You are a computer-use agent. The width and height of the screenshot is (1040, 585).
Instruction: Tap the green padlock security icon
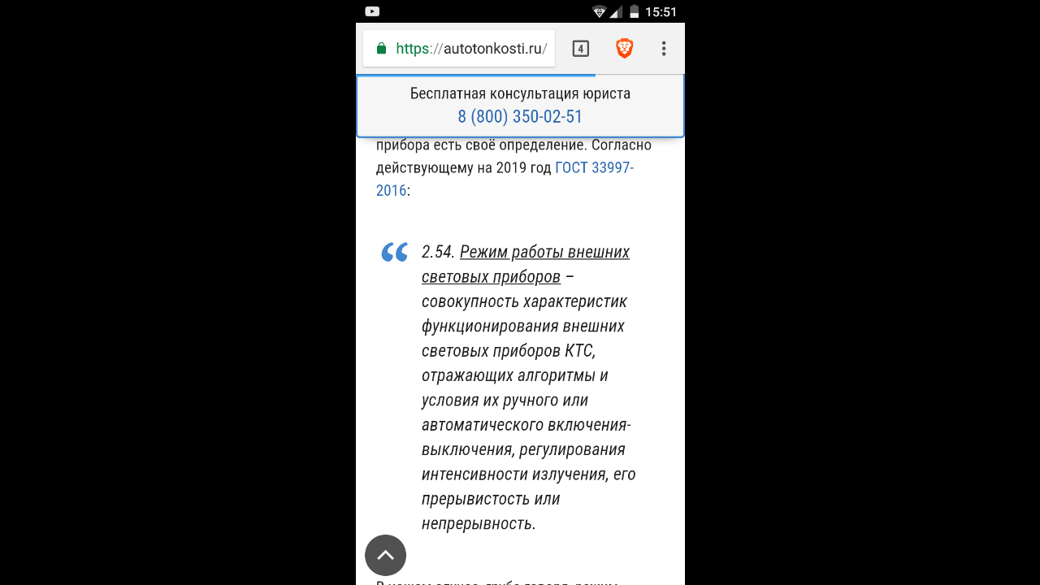[381, 49]
